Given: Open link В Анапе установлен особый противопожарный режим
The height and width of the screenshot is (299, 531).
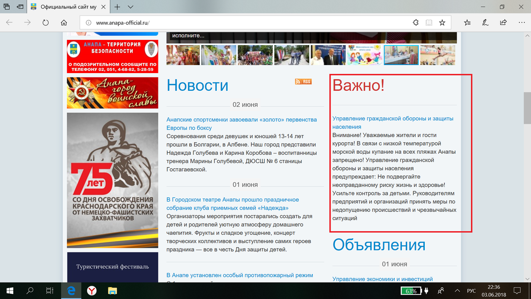Looking at the screenshot, I should 239,275.
